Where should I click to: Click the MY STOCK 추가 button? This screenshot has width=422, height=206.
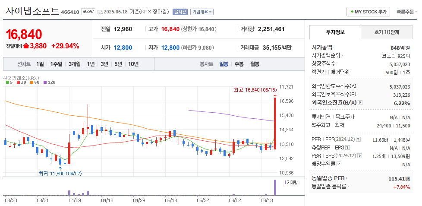click(368, 12)
